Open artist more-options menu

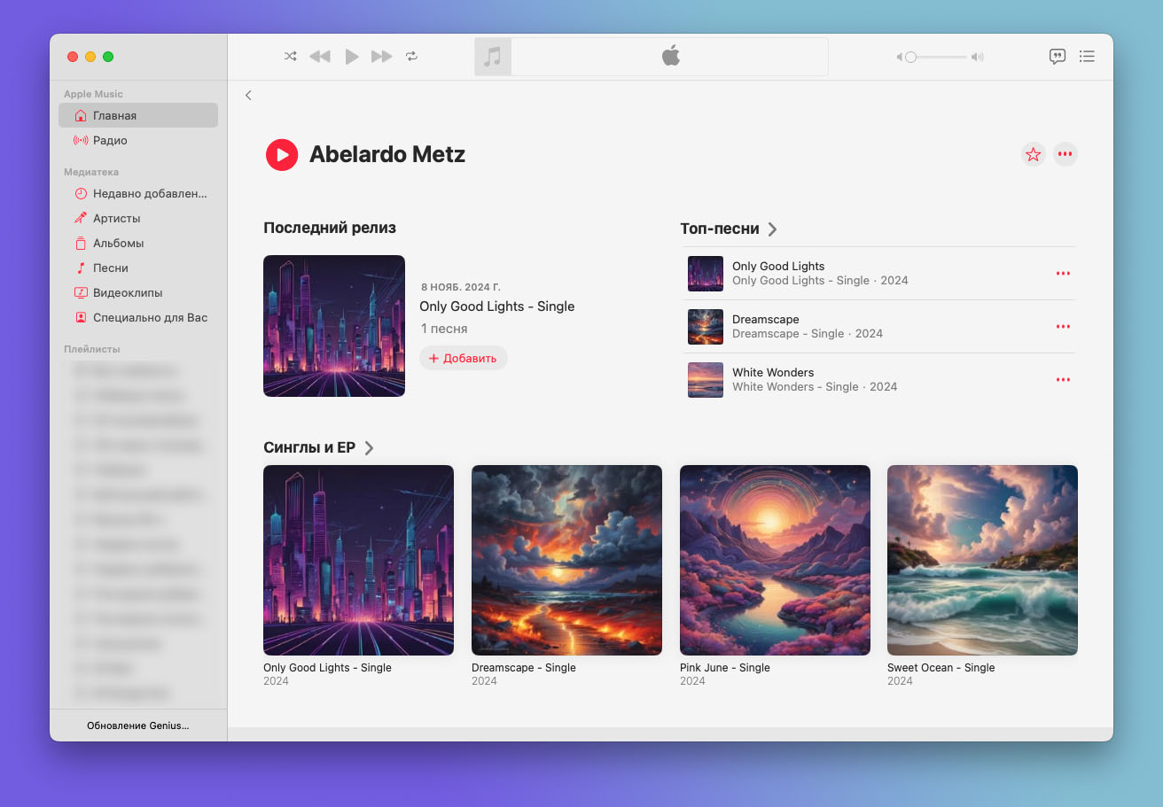[1065, 155]
